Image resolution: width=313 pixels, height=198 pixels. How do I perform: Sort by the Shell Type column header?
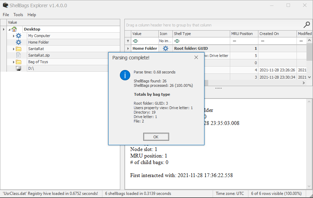click(x=201, y=34)
